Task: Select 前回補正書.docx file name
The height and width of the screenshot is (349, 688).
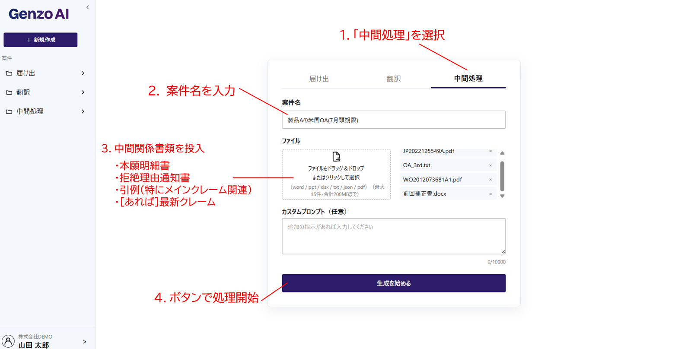Action: coord(424,194)
